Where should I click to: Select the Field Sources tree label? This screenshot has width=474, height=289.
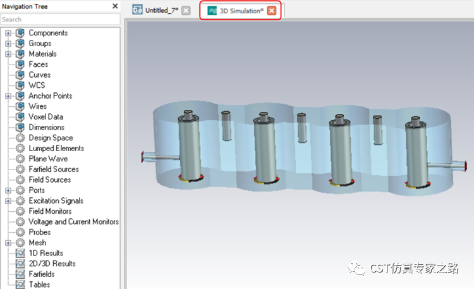[50, 180]
